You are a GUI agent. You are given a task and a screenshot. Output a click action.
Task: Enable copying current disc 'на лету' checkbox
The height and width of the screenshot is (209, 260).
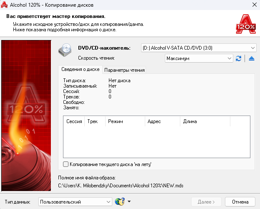tap(66, 164)
